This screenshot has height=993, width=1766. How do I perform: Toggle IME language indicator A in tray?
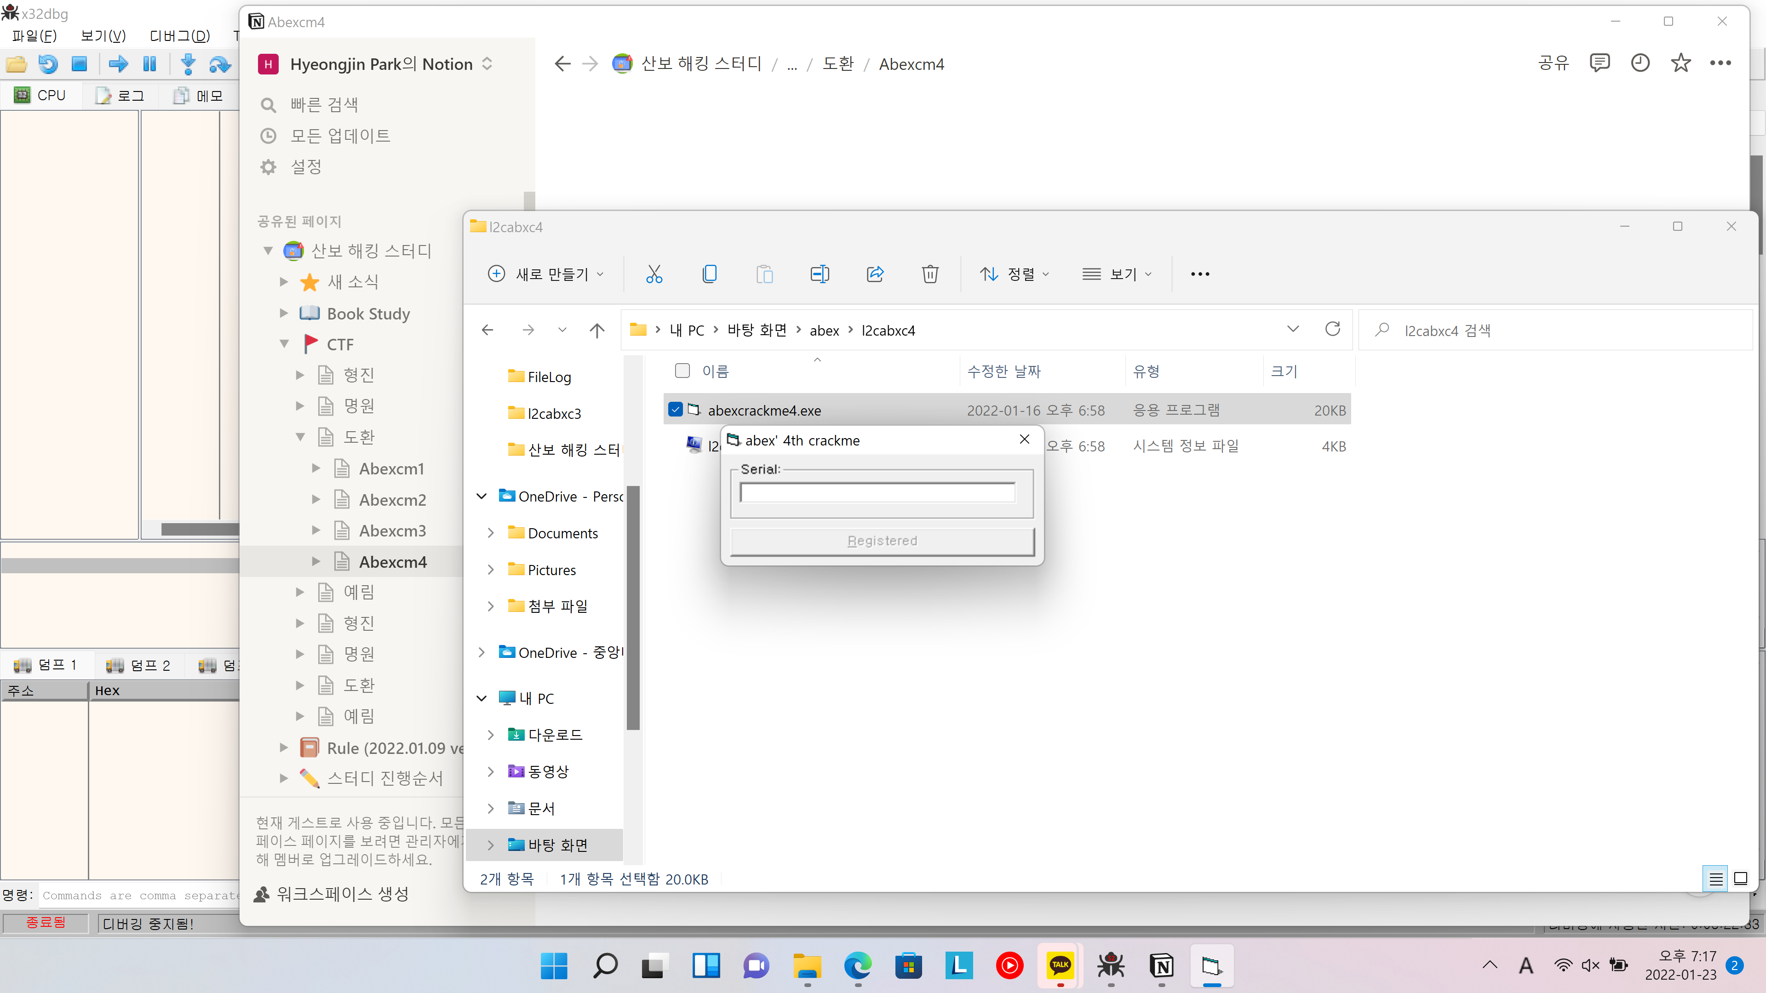click(x=1526, y=965)
